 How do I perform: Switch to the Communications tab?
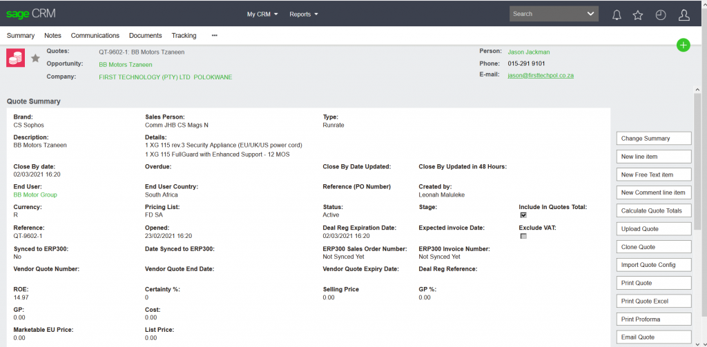pos(95,35)
